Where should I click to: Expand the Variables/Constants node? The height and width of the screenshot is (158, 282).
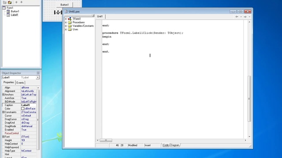point(66,26)
